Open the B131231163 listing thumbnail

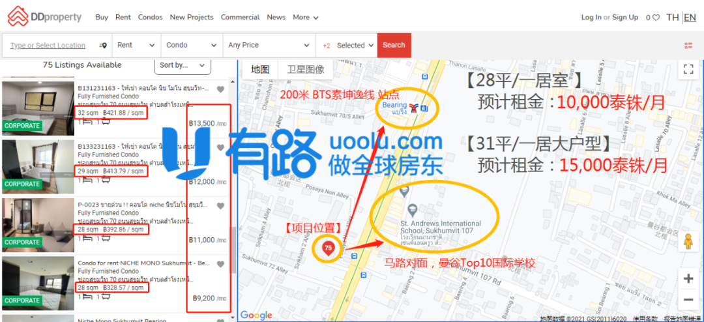[38, 108]
